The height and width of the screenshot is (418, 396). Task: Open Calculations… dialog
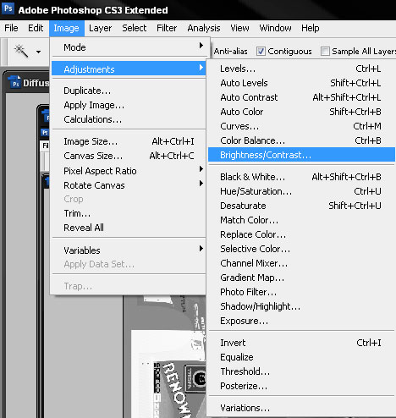point(129,119)
